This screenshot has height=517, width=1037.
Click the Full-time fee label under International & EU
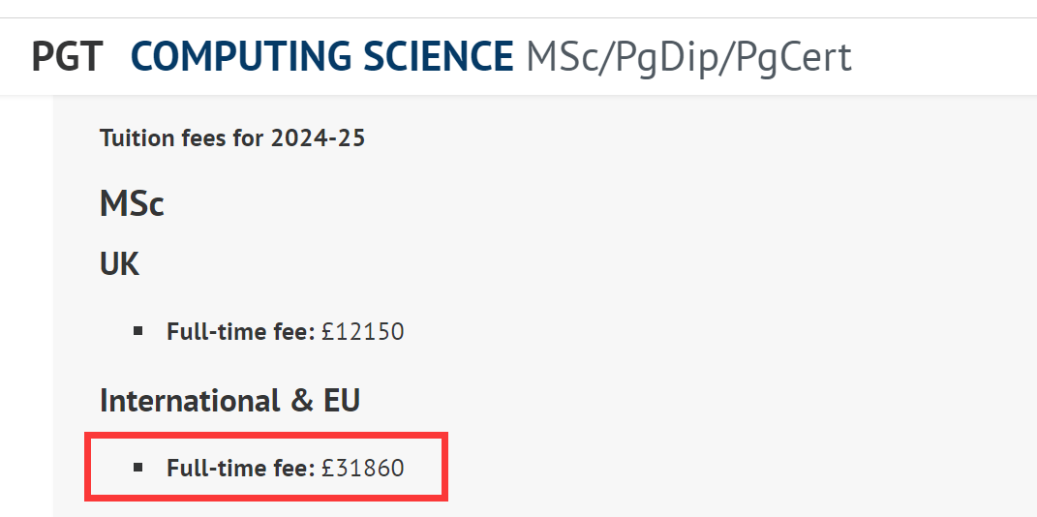[x=241, y=468]
